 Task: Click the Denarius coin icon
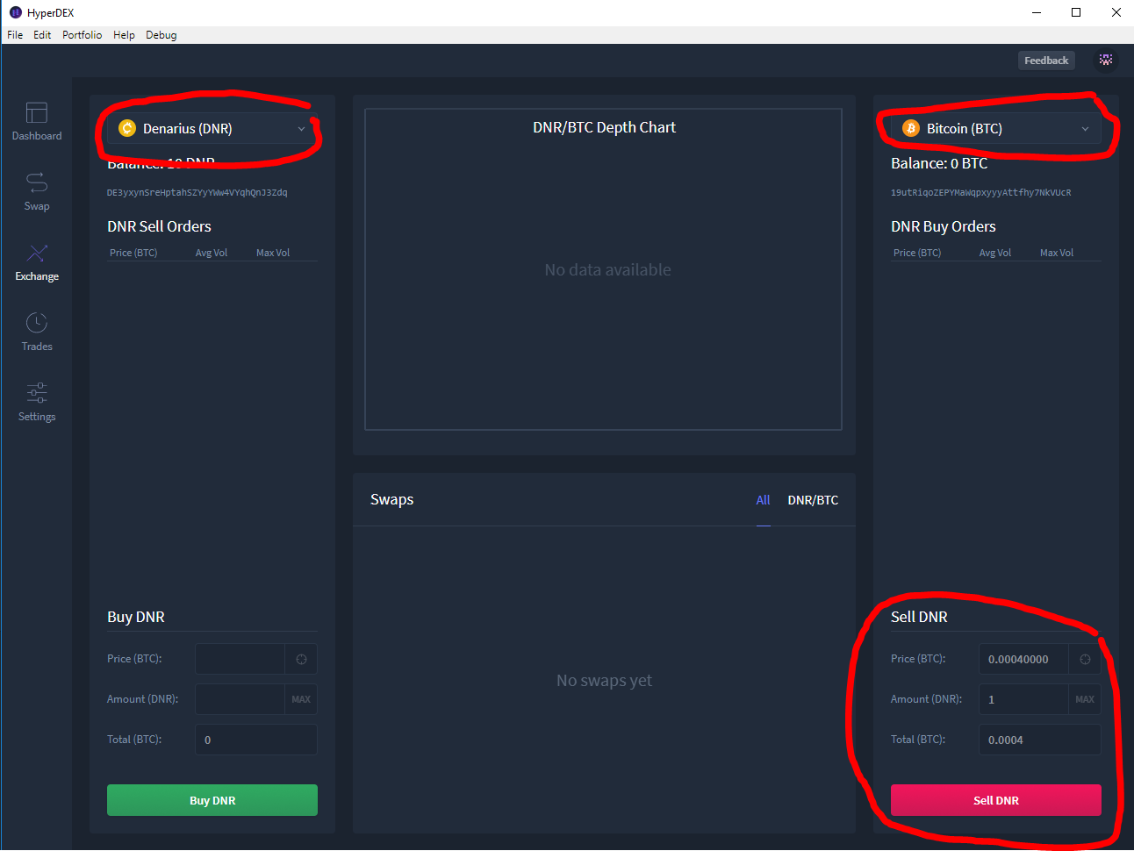tap(127, 128)
